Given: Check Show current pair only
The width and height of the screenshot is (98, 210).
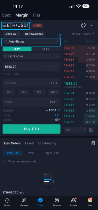Looking at the screenshot, I should click(5, 161).
